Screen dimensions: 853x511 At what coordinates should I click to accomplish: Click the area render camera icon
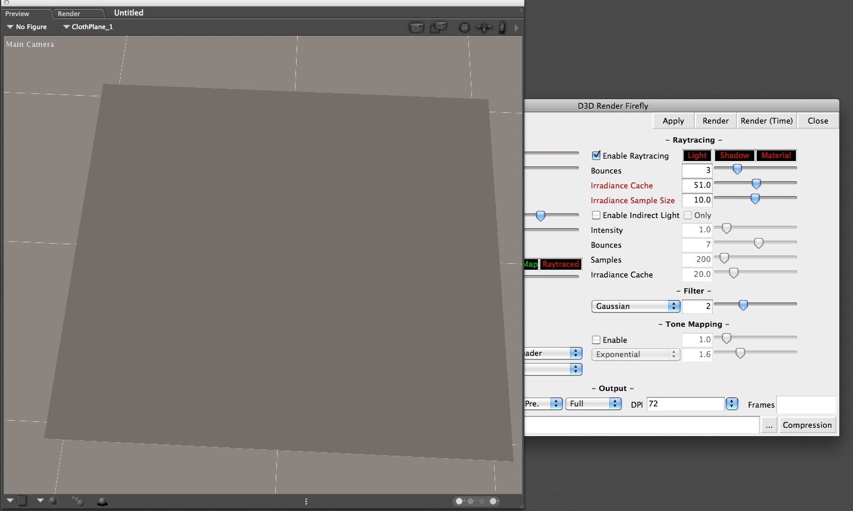pos(439,27)
